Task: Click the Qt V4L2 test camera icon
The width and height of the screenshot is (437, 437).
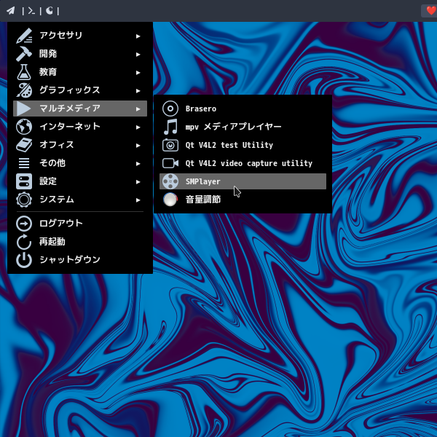Action: [170, 145]
